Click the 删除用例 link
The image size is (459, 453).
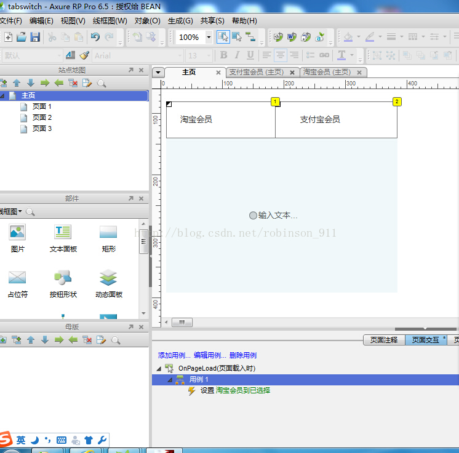pos(243,355)
